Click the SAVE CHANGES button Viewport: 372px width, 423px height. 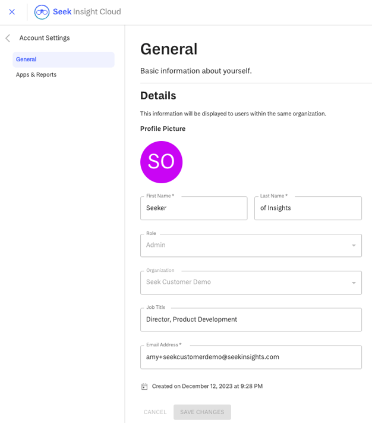202,412
